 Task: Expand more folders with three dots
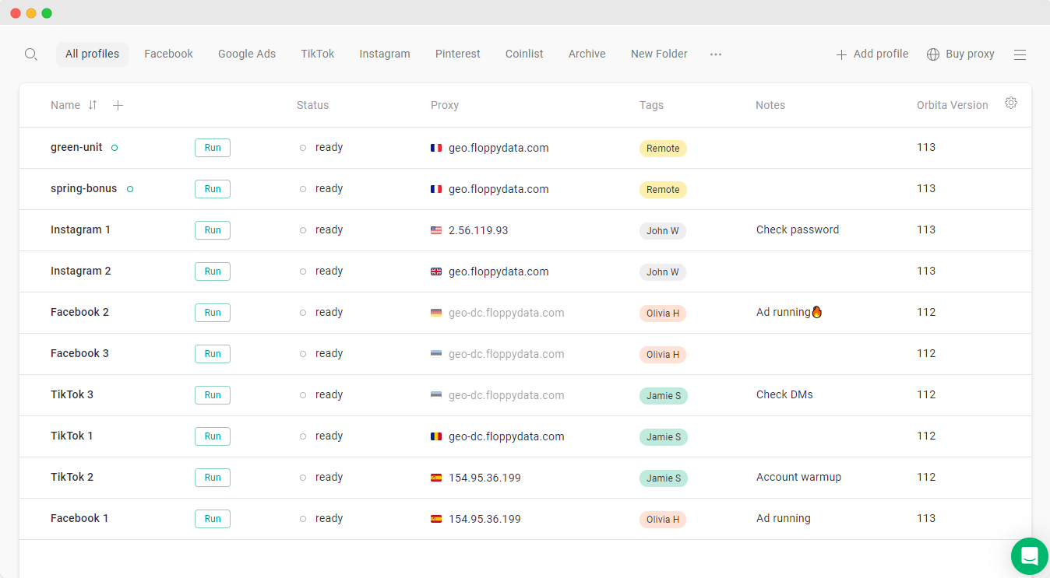716,54
